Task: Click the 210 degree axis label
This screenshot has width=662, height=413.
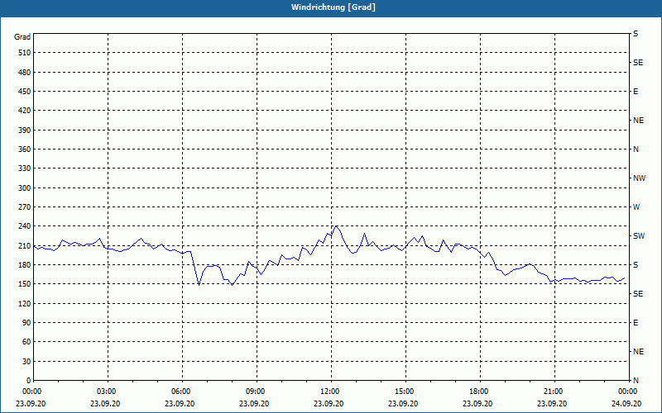Action: tap(25, 245)
